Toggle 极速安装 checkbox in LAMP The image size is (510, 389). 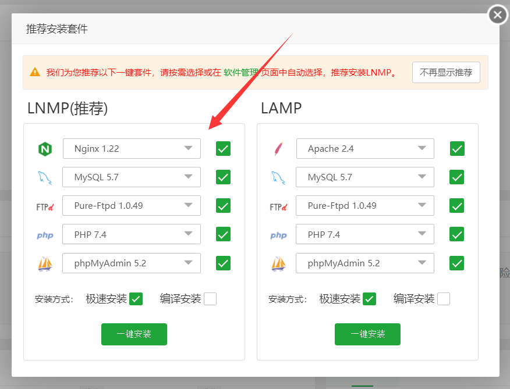pos(370,299)
